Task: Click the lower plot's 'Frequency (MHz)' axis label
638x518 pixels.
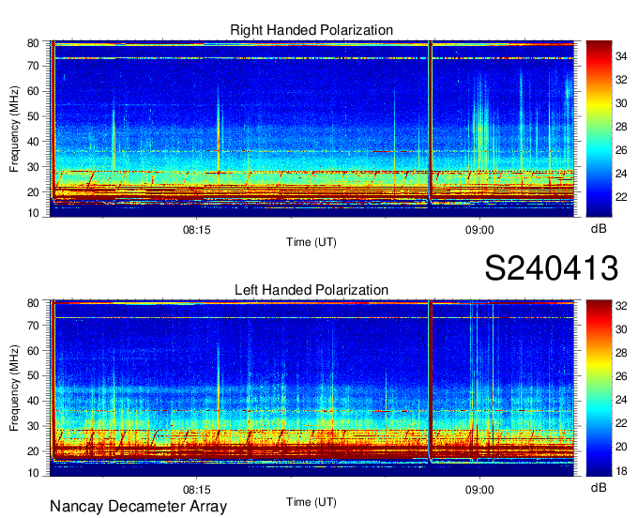Action: 14,388
